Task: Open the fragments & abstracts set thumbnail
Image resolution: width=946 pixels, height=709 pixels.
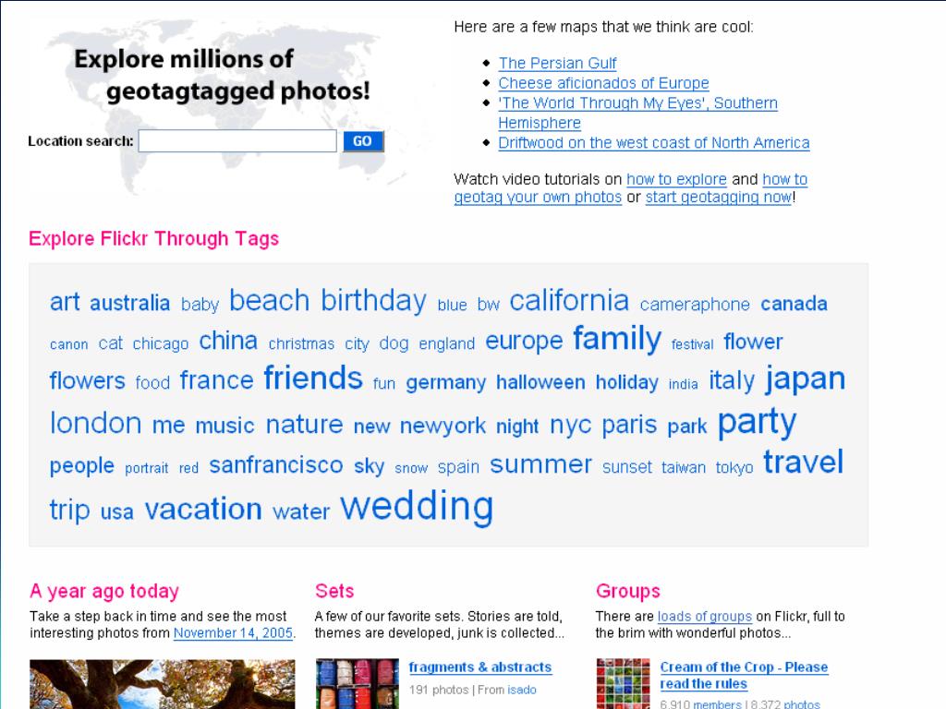Action: [358, 684]
